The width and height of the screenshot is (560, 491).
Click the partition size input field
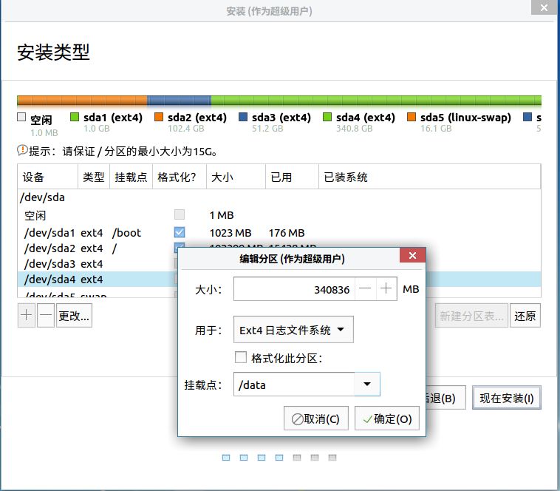click(x=294, y=288)
